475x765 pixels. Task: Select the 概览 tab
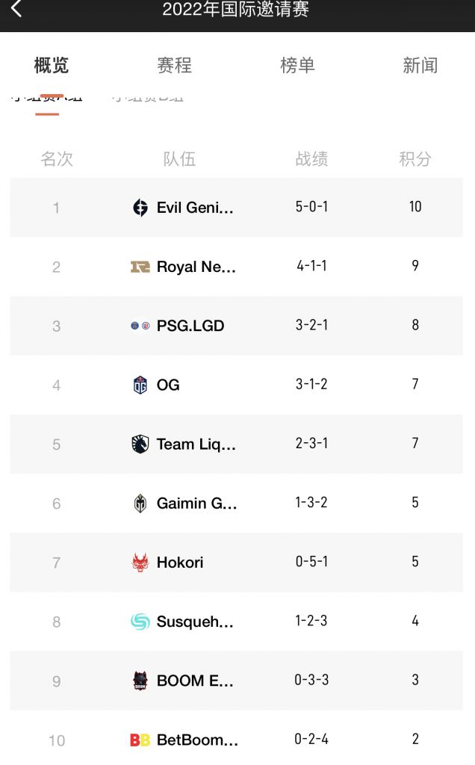pos(52,66)
